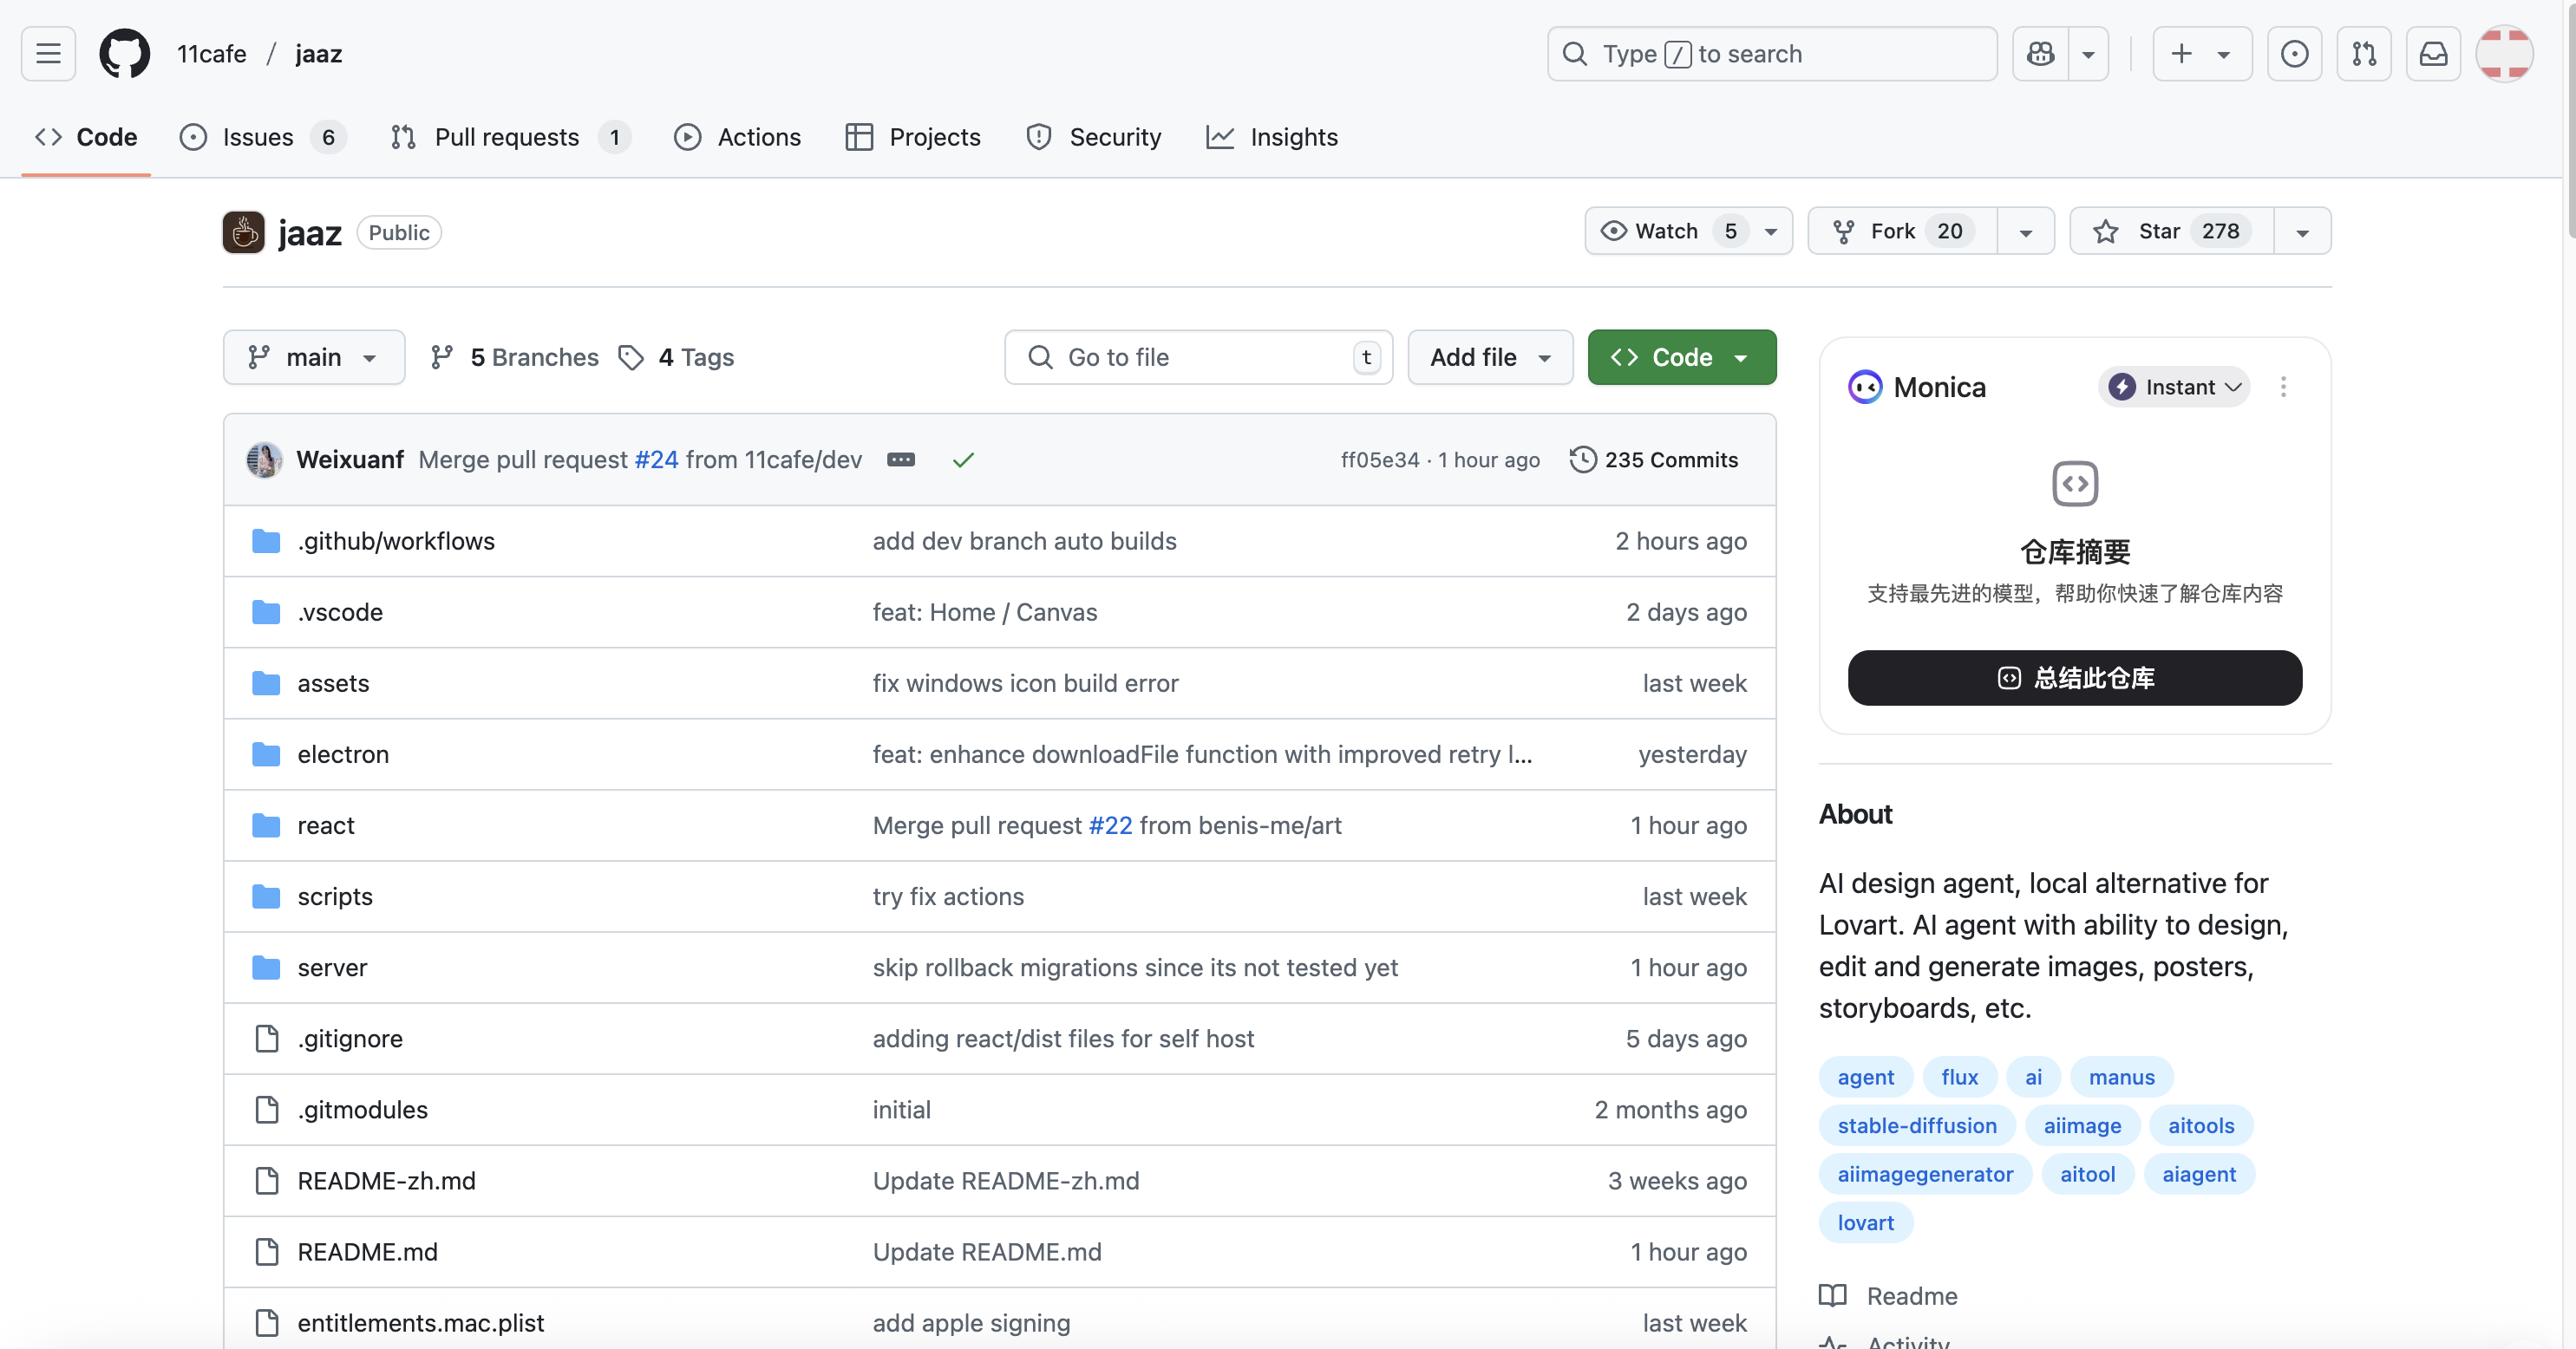This screenshot has width=2576, height=1349.
Task: Open the Add file dropdown
Action: coord(1489,358)
